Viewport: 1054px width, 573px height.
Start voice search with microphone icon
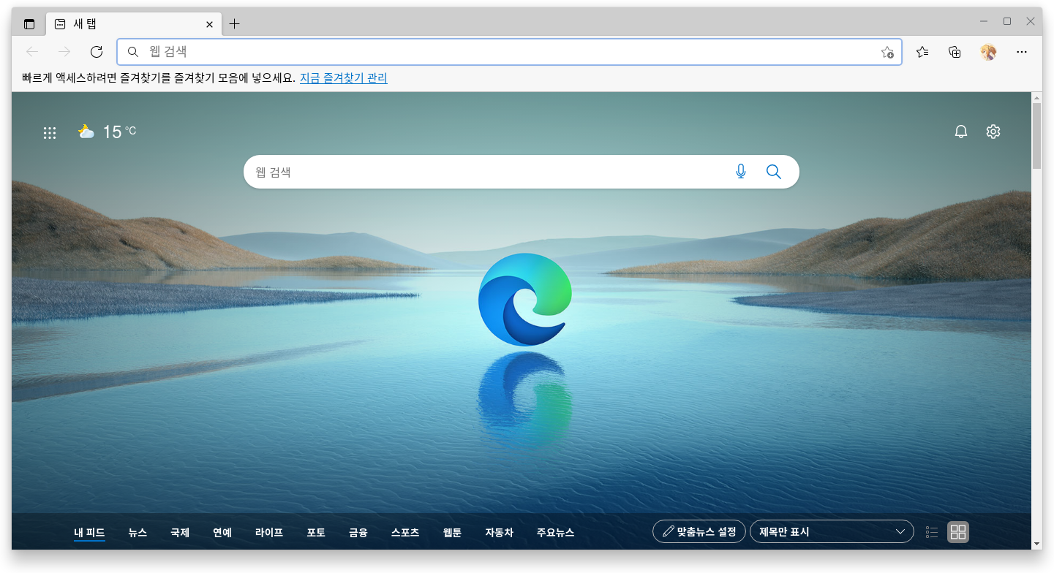pos(740,172)
